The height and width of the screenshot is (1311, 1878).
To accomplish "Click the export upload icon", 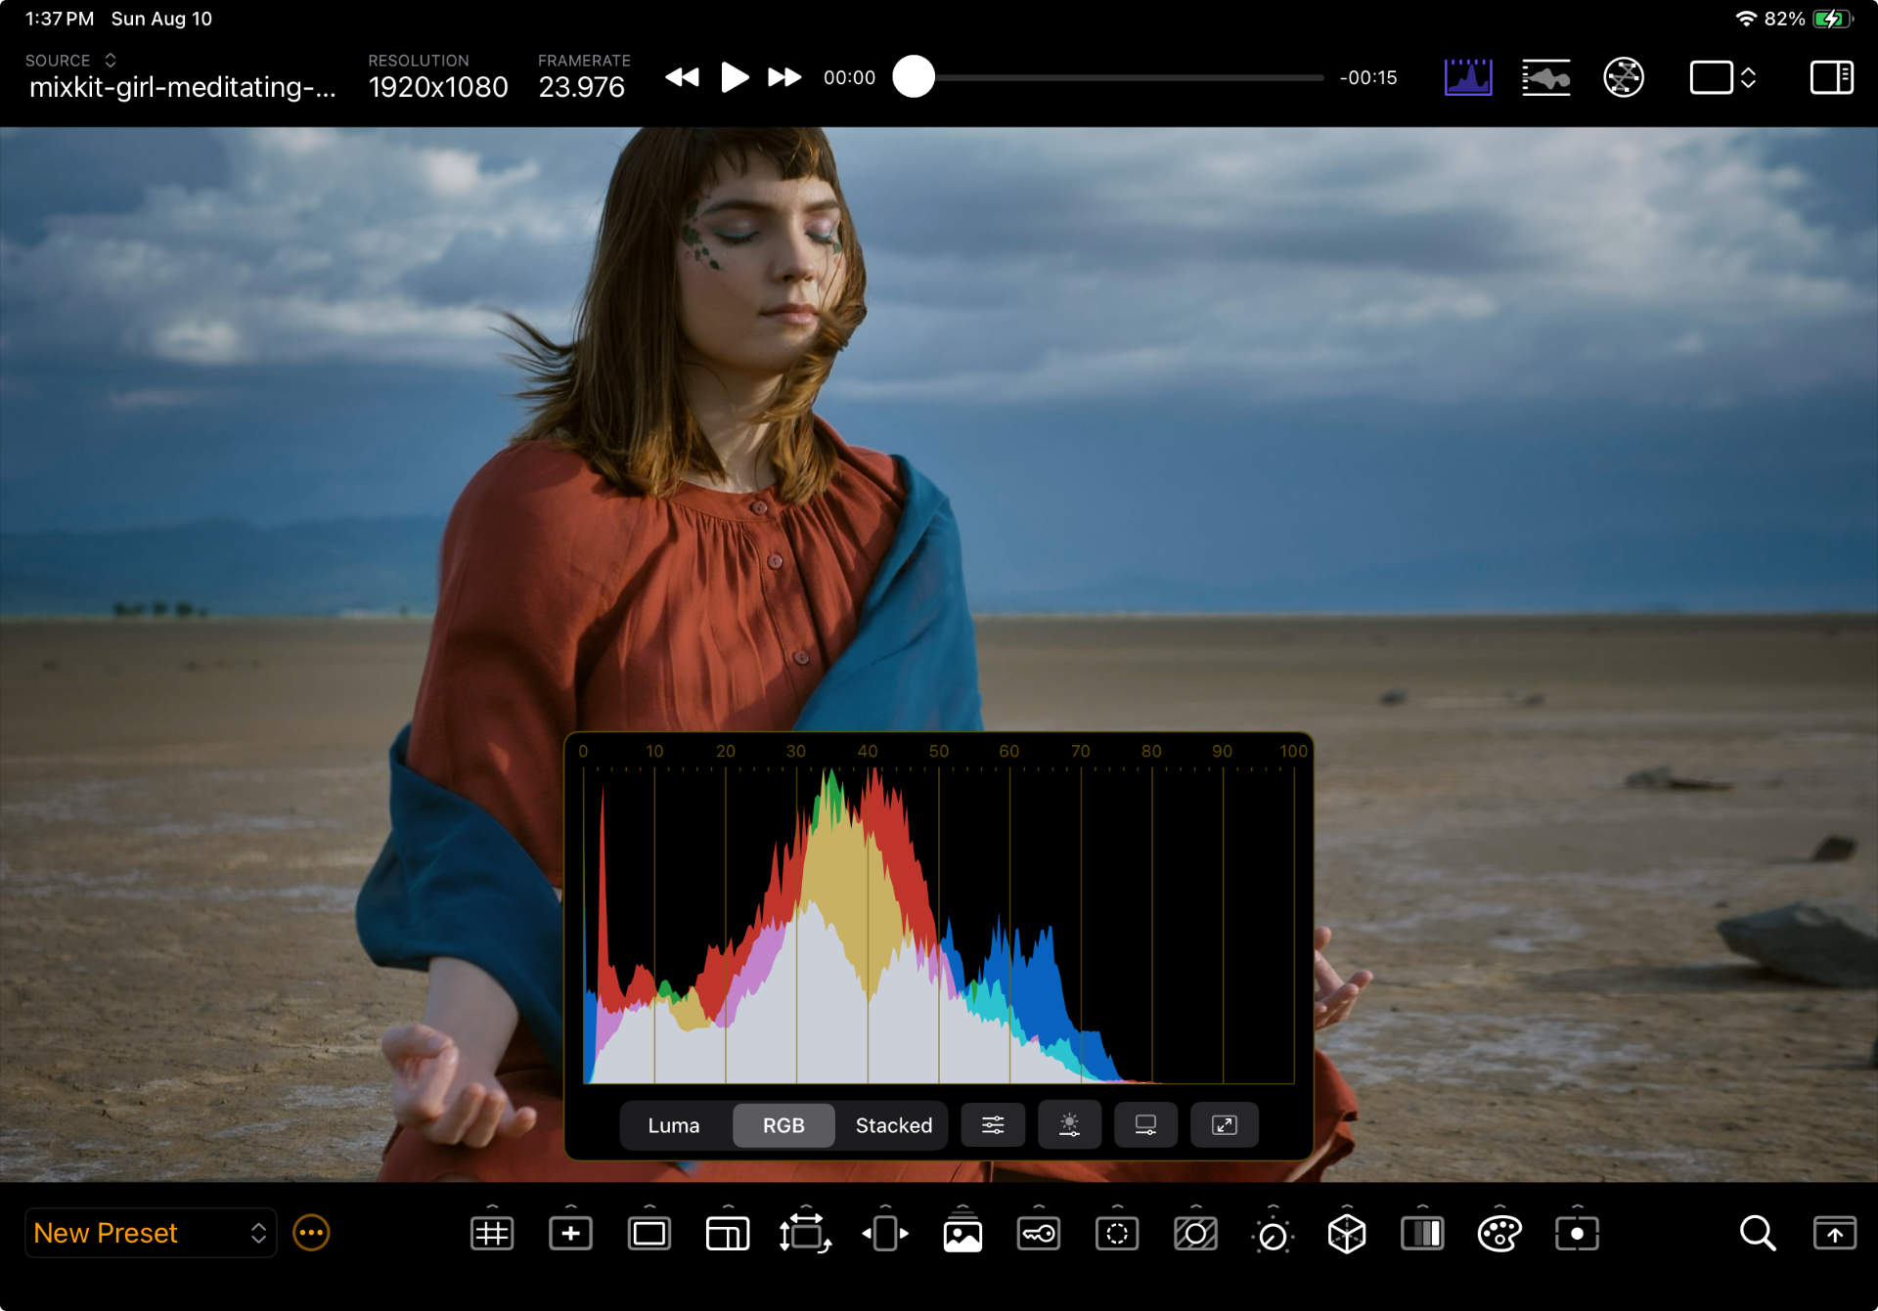I will tap(1834, 1234).
